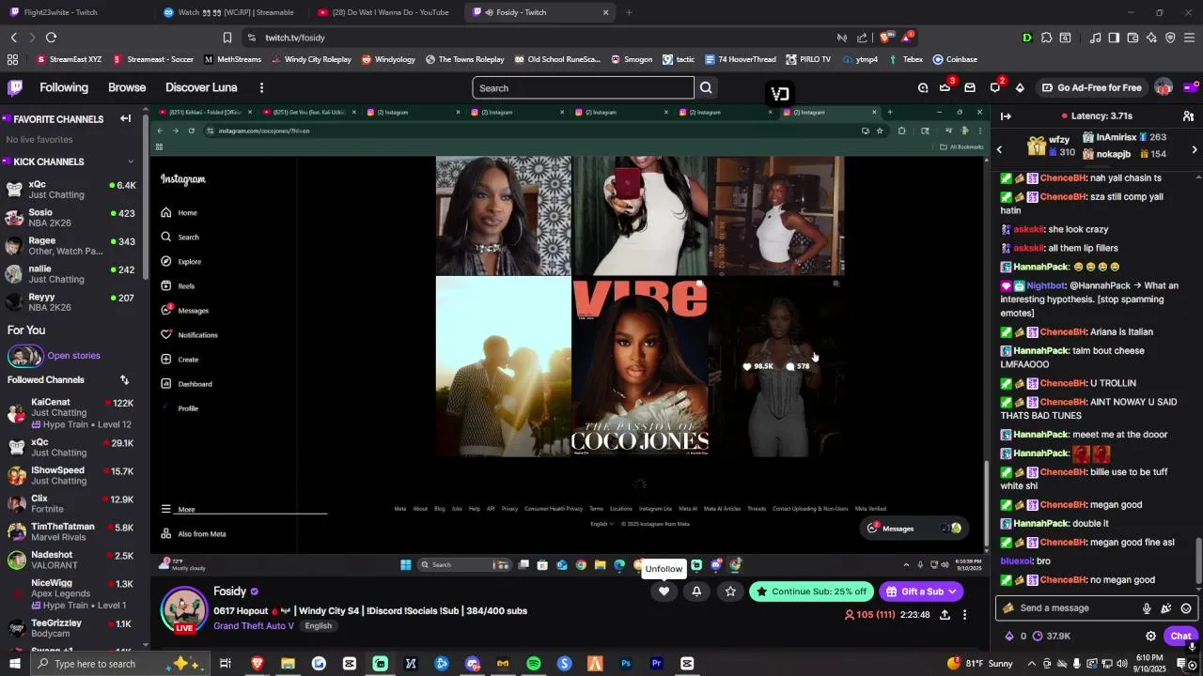Switch to the Streamable browser tab

229,12
